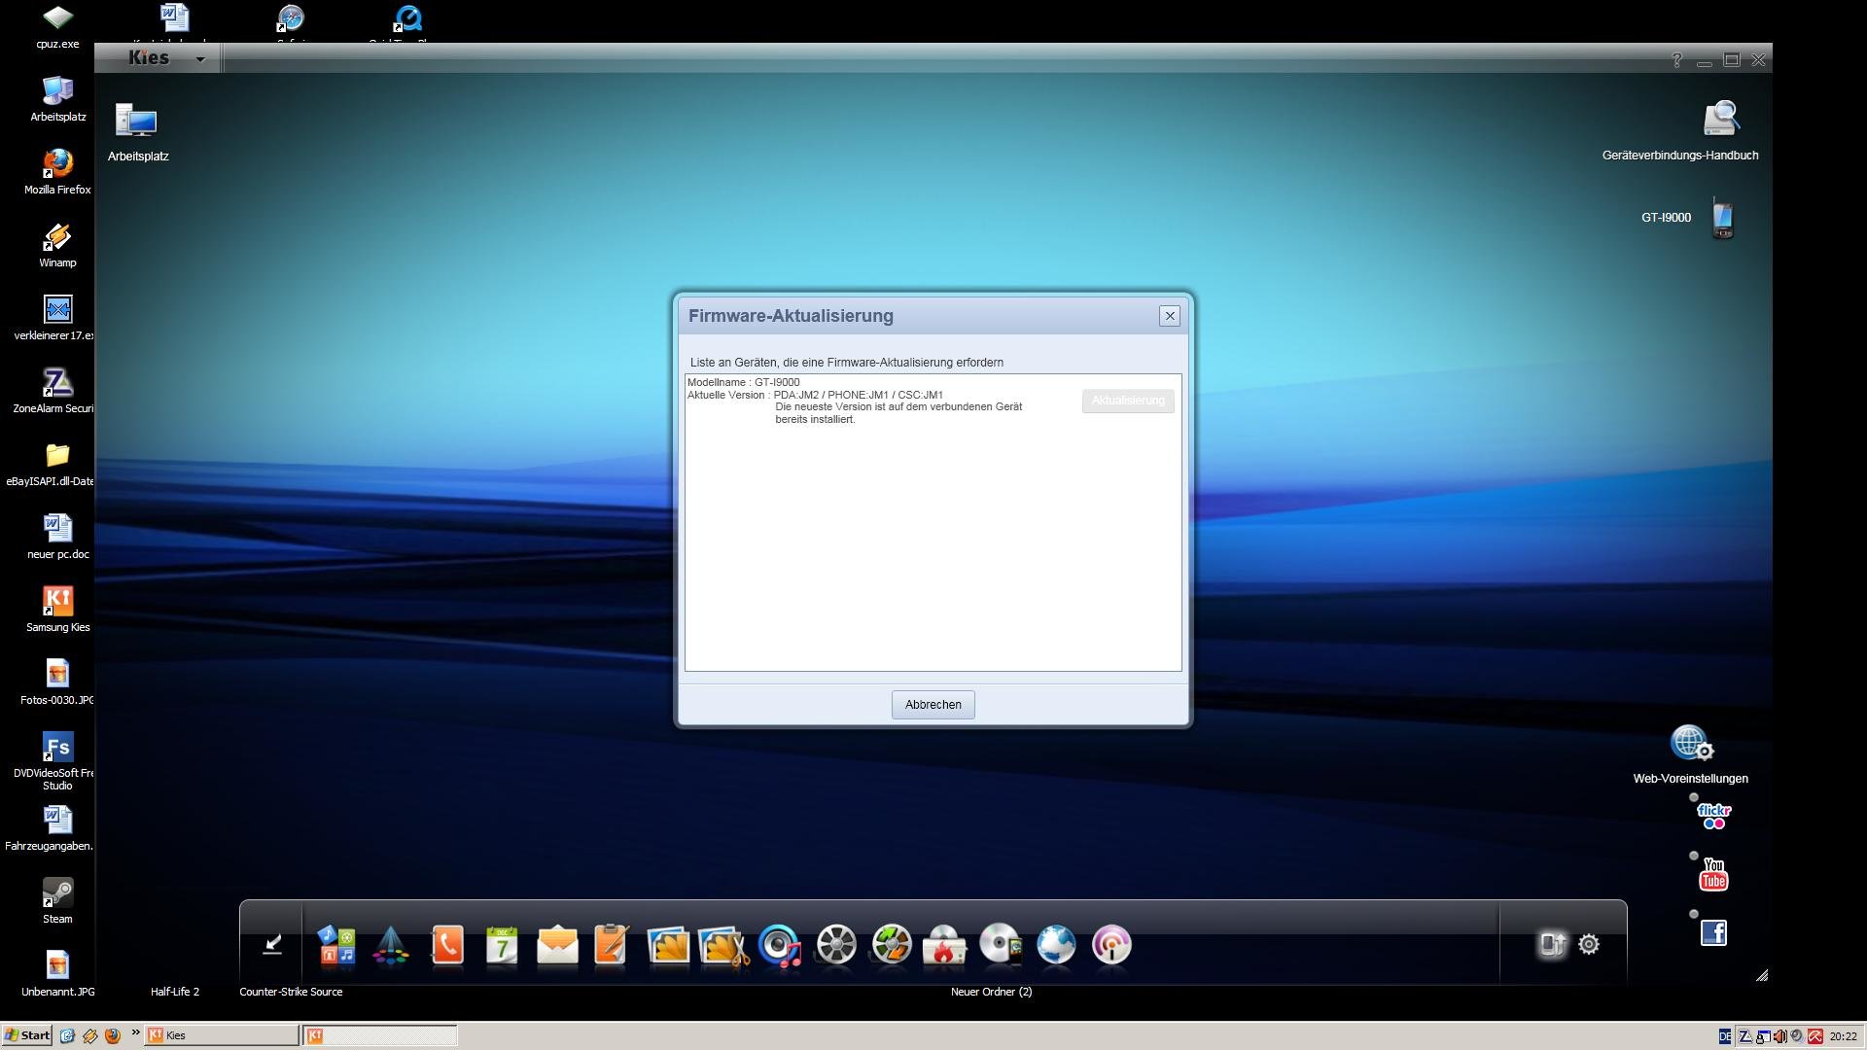
Task: Open the phonebook contacts dock icon
Action: click(x=446, y=944)
